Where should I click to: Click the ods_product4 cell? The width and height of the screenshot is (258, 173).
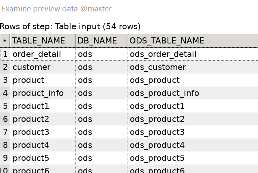[157, 145]
